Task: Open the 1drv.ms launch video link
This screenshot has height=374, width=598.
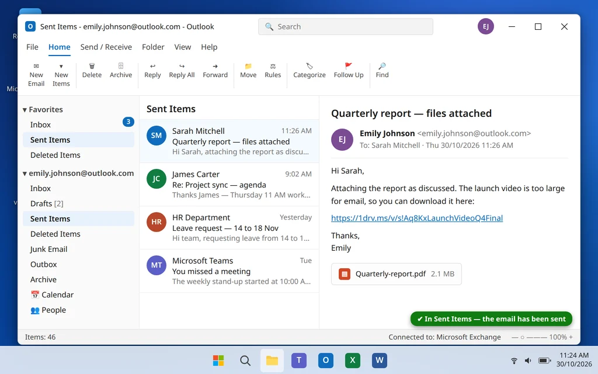Action: [x=417, y=218]
